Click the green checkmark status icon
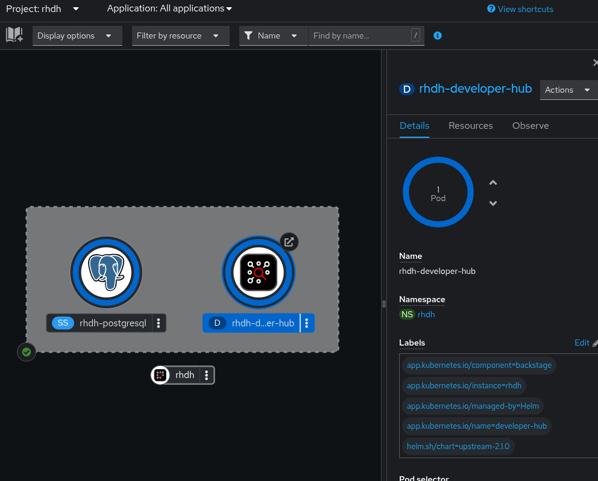 click(x=27, y=352)
